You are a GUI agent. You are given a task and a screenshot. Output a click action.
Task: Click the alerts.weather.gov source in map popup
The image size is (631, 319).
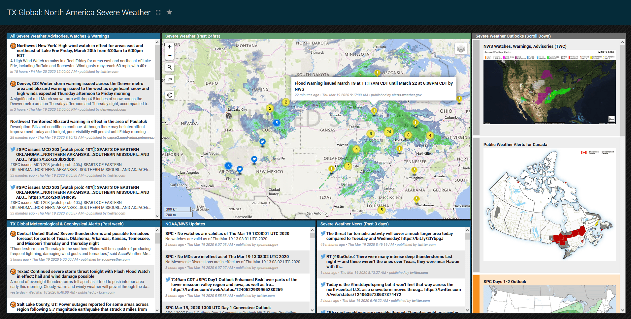(406, 95)
